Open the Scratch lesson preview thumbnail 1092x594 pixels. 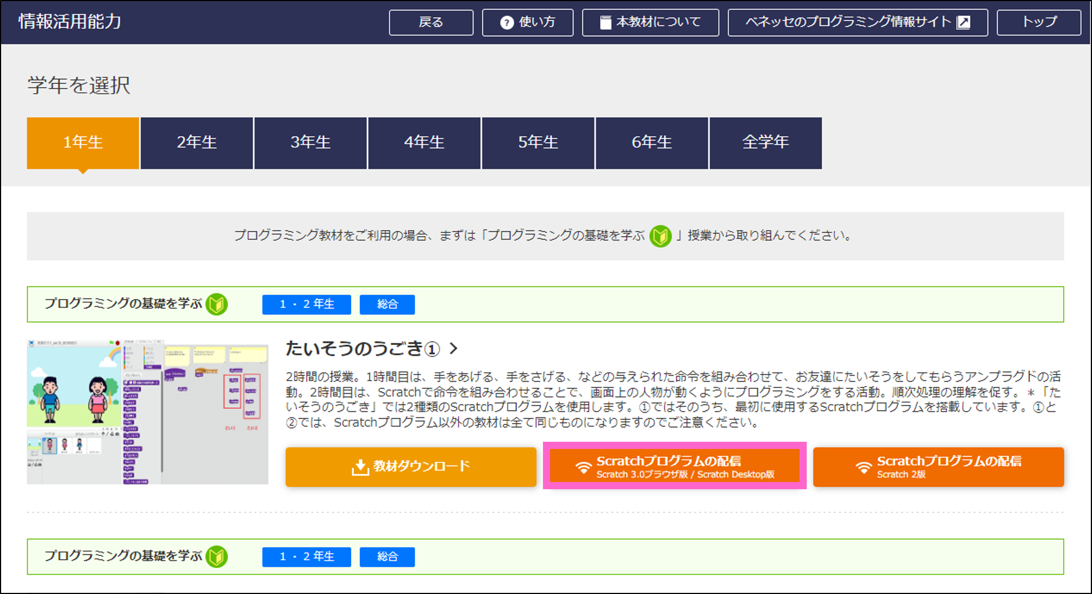pyautogui.click(x=147, y=412)
